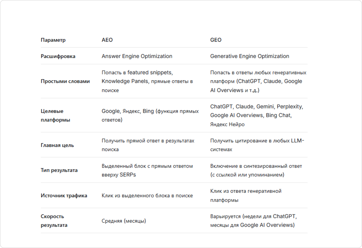Viewport: 362px width, 248px height.
Task: Click the "Google, Яндекс, Bing" cell
Action: coord(150,115)
